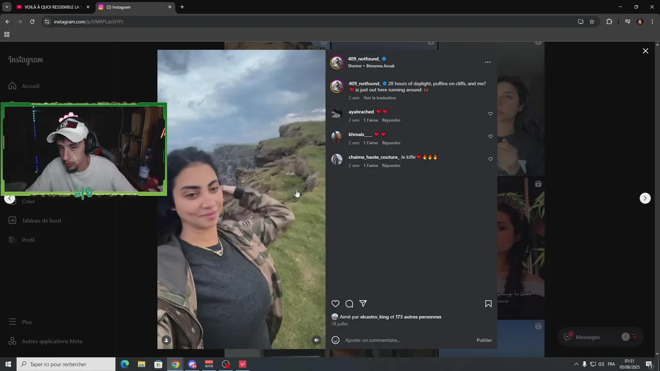Reply to khmais___'s comment
The image size is (660, 371).
coord(391,143)
